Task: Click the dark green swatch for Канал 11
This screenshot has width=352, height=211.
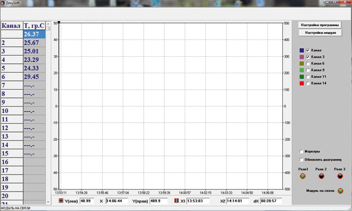Action: [302, 77]
